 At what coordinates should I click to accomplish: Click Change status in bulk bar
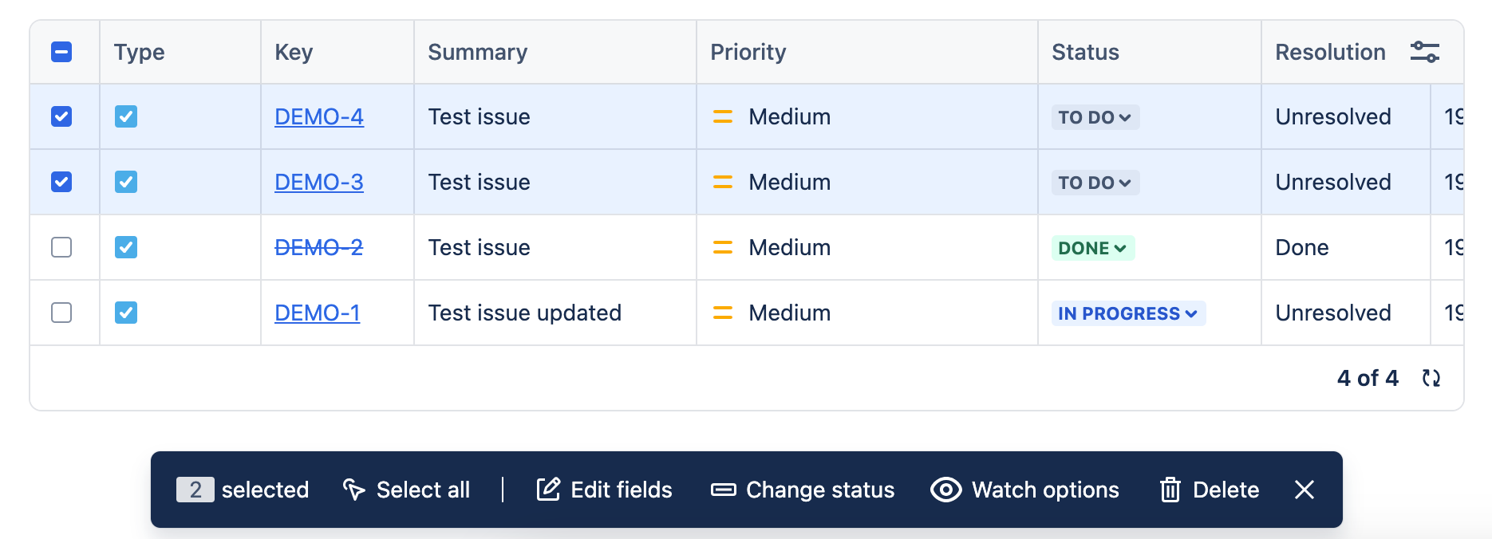point(803,490)
